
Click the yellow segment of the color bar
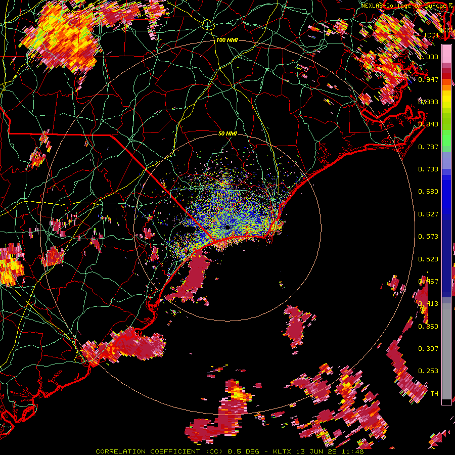446,100
